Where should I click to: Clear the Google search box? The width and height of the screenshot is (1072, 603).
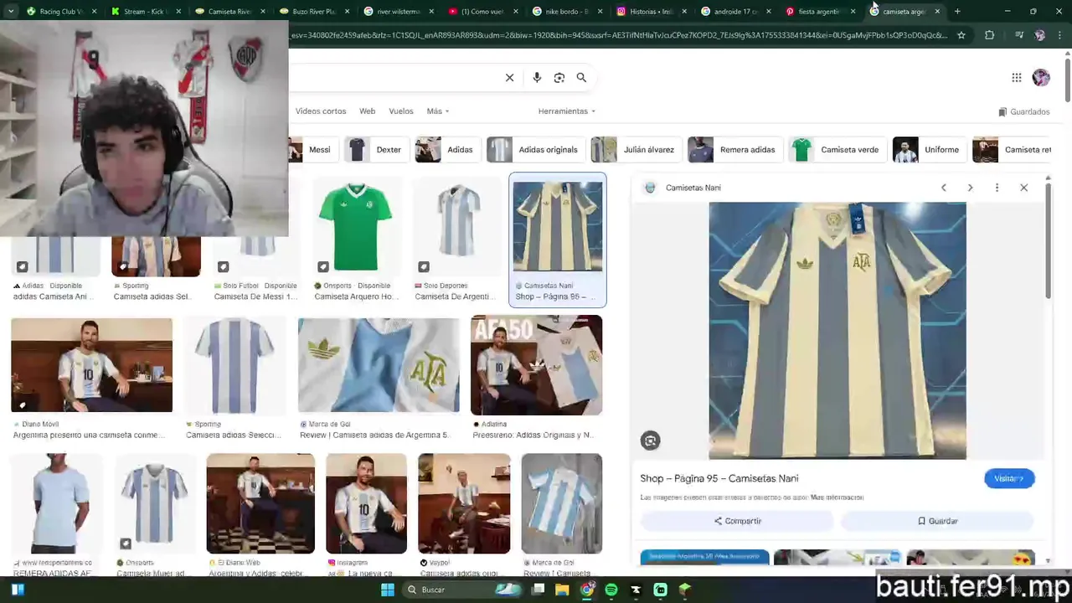point(509,78)
